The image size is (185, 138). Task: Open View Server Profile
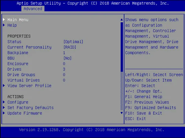click(29, 85)
